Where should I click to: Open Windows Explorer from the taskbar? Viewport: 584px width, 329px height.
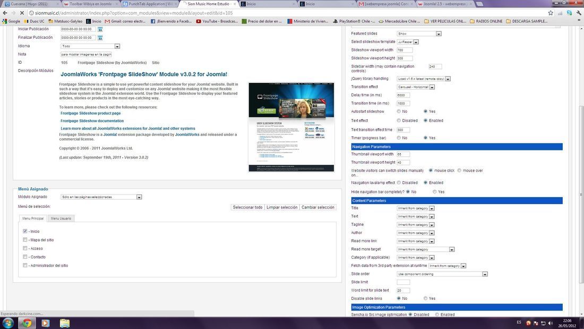(x=64, y=323)
